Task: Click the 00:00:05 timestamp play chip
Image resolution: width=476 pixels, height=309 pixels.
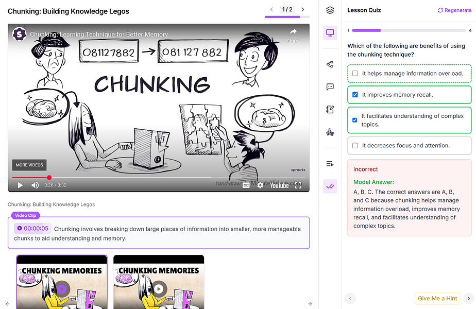Action: tap(32, 228)
